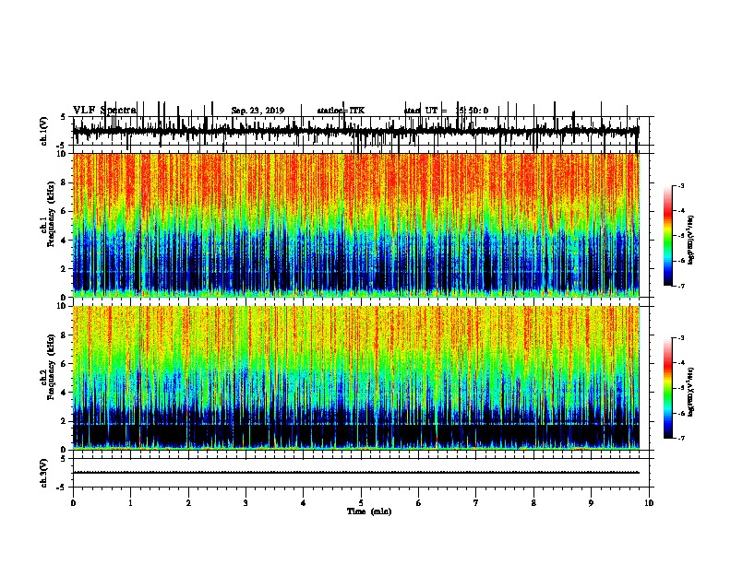Select the ch.3(V) axis label
Viewport: 731px width, 564px height.
pyautogui.click(x=43, y=473)
